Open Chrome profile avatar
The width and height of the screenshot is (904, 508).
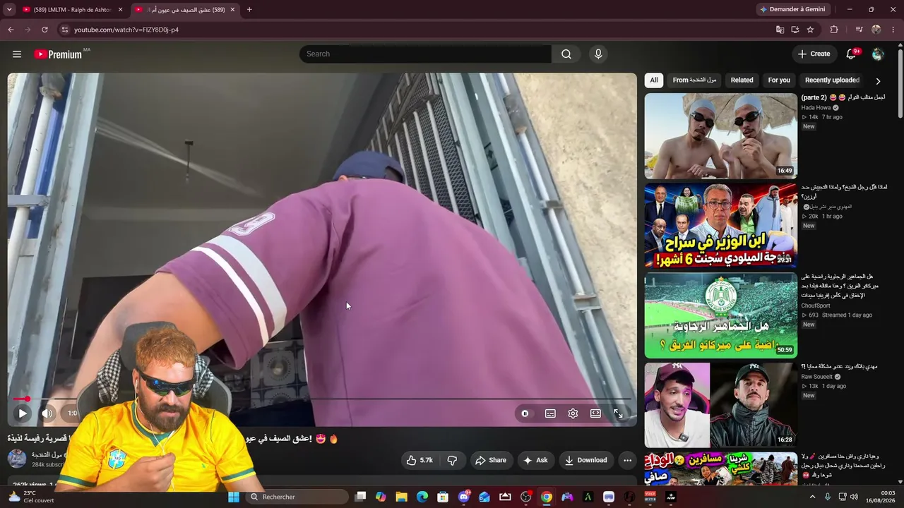tap(876, 30)
